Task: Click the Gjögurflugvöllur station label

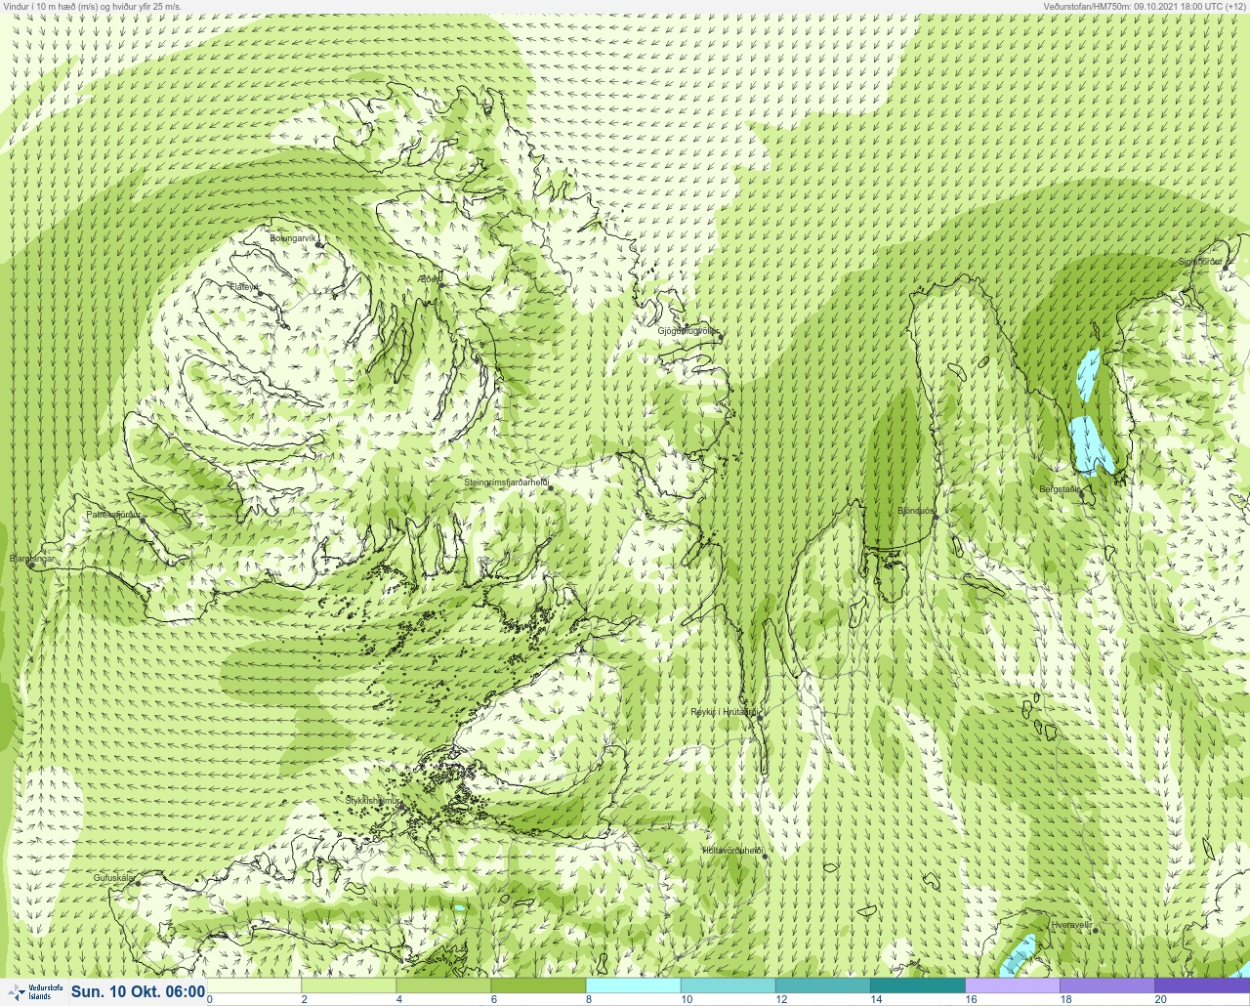Action: point(688,331)
